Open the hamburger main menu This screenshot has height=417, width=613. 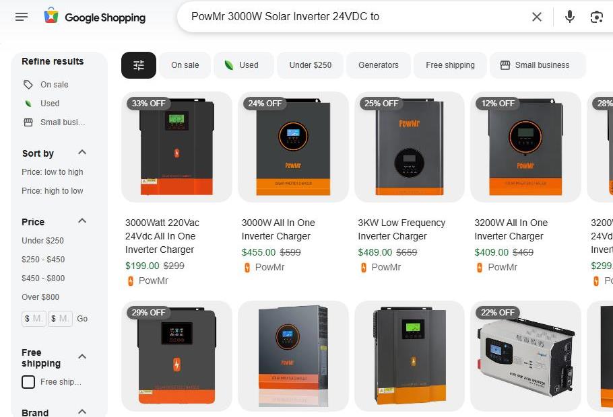(x=22, y=17)
